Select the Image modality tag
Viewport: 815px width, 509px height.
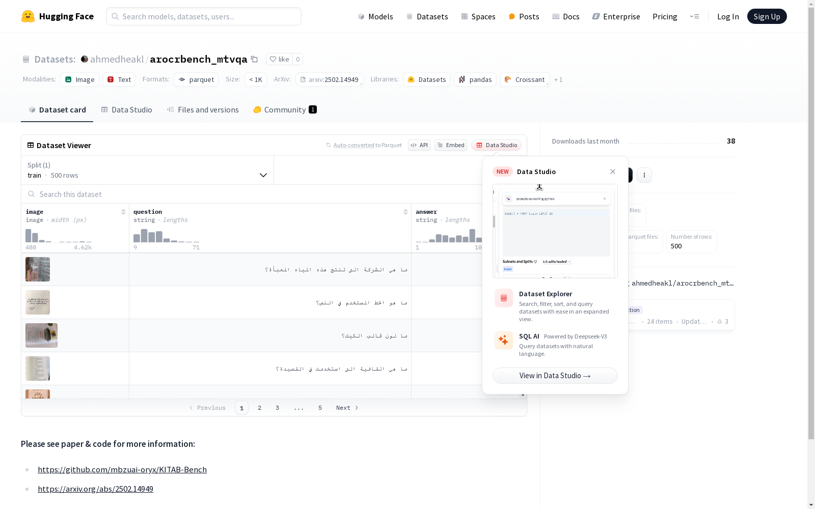click(x=80, y=79)
